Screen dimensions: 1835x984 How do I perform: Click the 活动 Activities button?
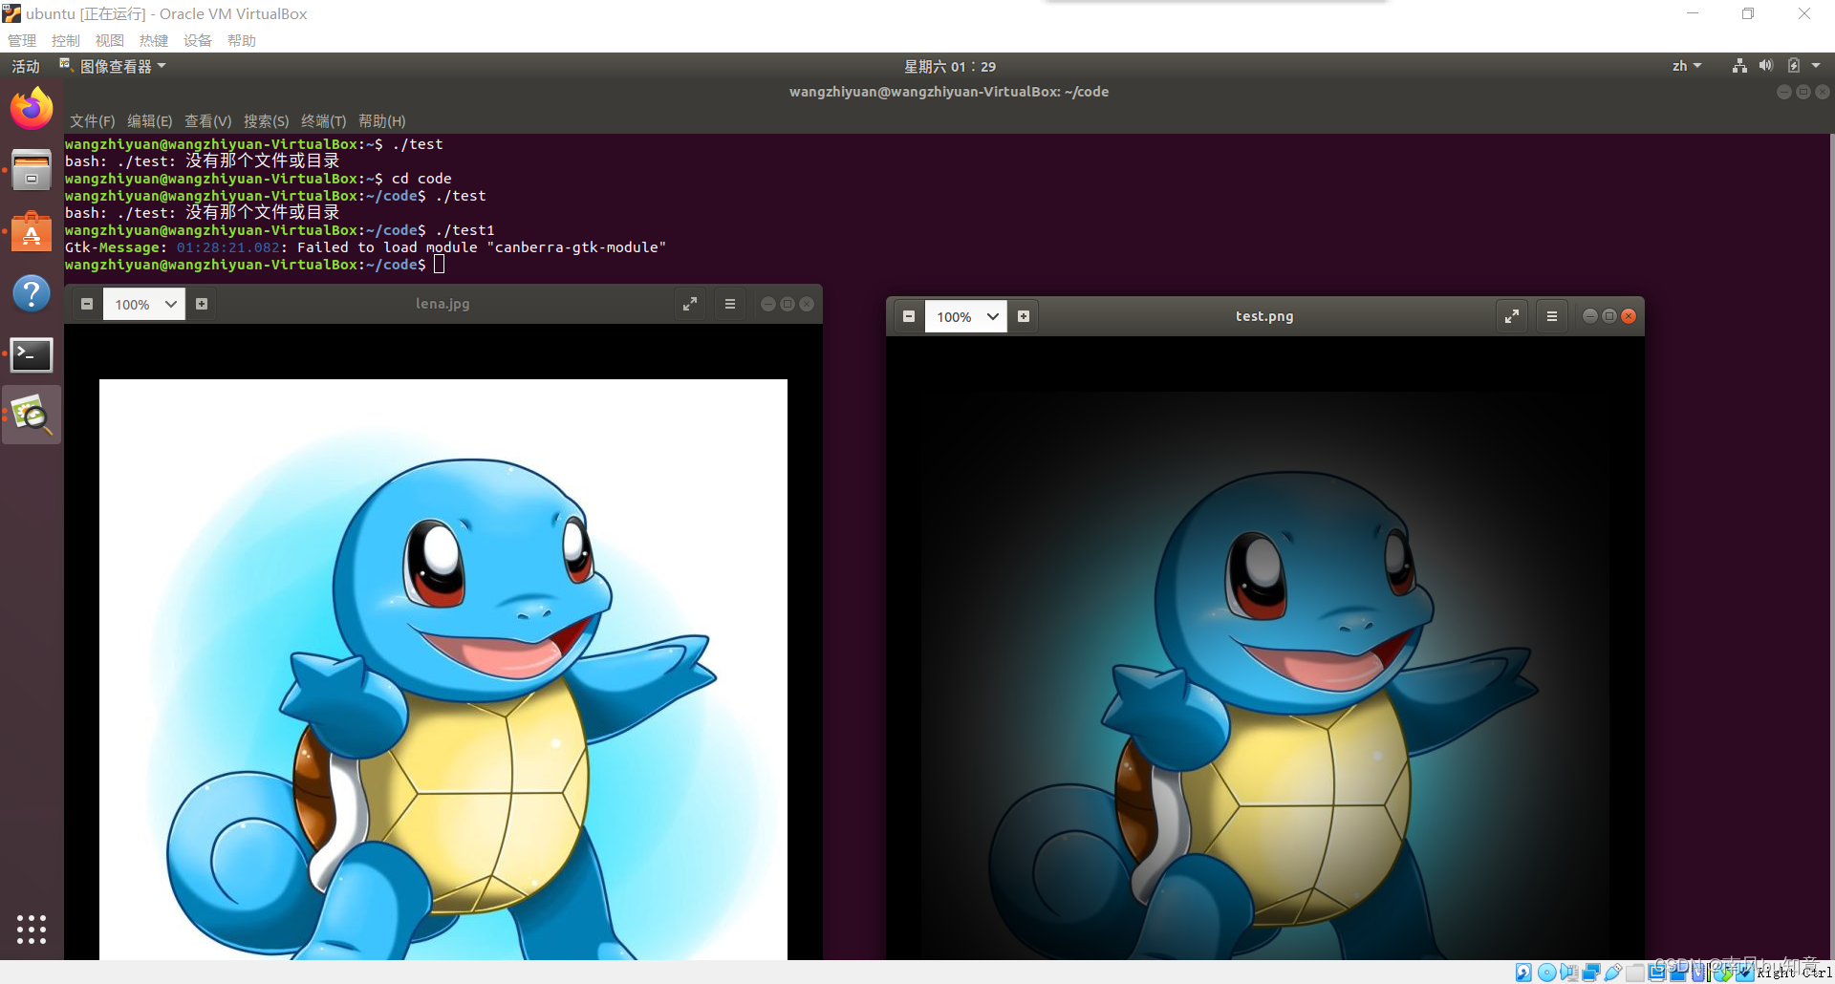tap(26, 66)
